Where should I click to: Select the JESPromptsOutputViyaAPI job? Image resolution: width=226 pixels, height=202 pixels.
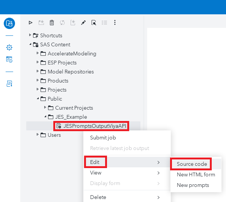[95, 126]
